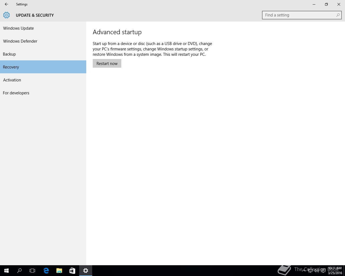Open network status tray icon

(x=310, y=271)
